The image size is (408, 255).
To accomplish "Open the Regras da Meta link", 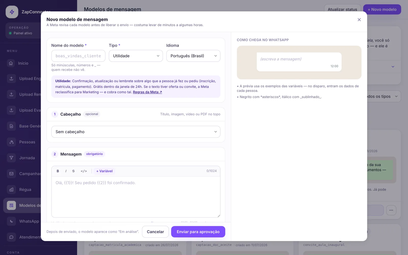I will pyautogui.click(x=147, y=92).
